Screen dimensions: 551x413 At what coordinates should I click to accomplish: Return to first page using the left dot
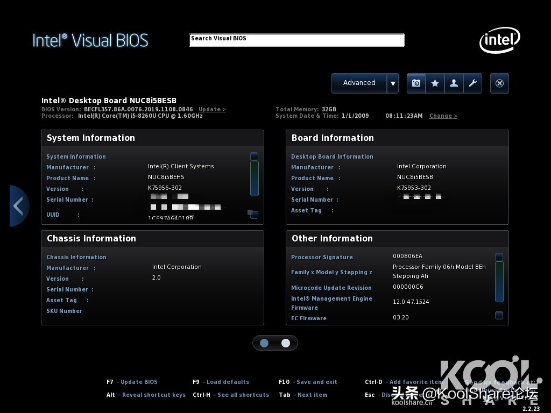(x=264, y=343)
